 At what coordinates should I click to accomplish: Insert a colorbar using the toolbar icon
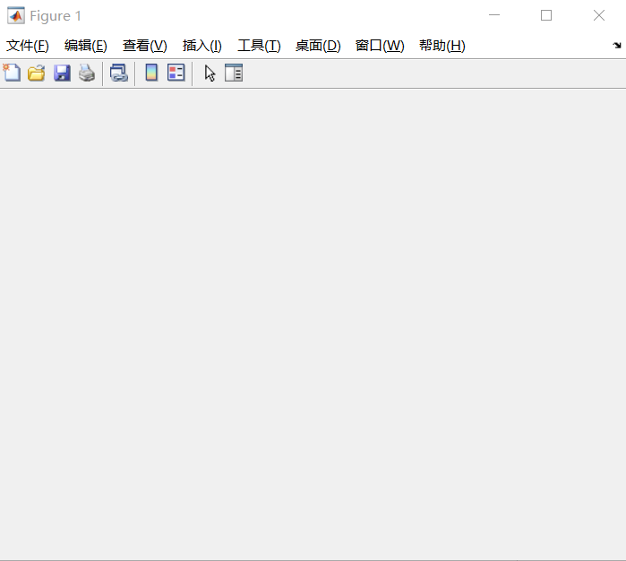click(x=151, y=73)
